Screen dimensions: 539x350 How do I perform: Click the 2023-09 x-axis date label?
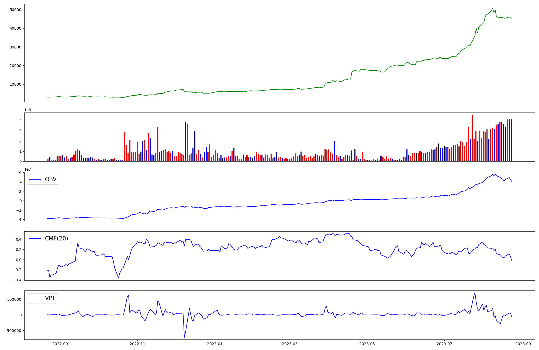pyautogui.click(x=523, y=344)
